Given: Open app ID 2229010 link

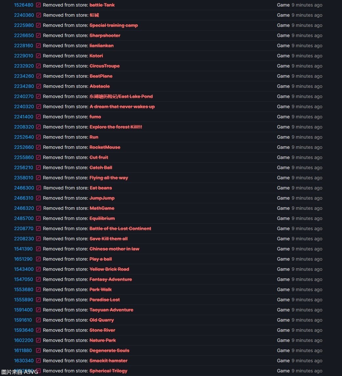Looking at the screenshot, I should pos(24,56).
